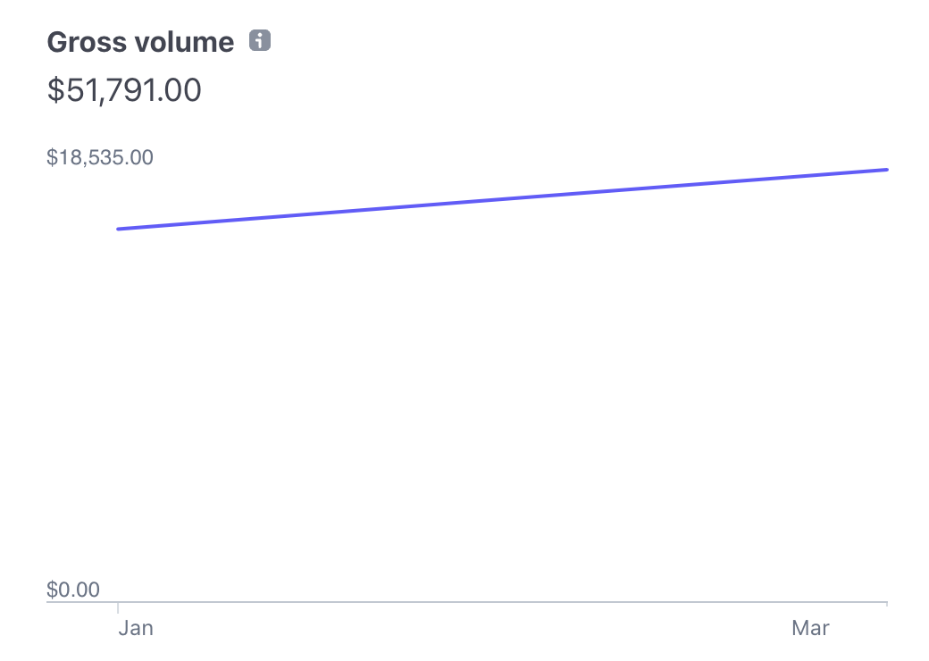The image size is (929, 661).
Task: Click the trend line's starting point at Jan
Action: coord(119,229)
